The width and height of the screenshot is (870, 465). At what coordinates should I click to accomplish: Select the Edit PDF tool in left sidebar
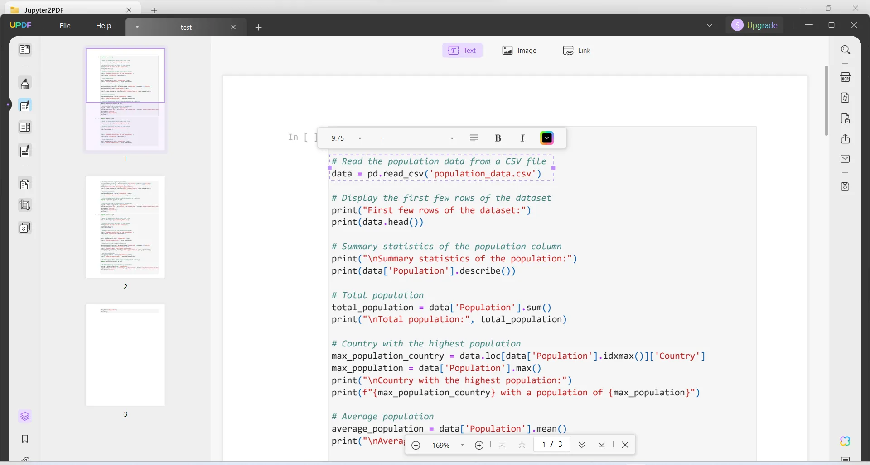tap(25, 106)
